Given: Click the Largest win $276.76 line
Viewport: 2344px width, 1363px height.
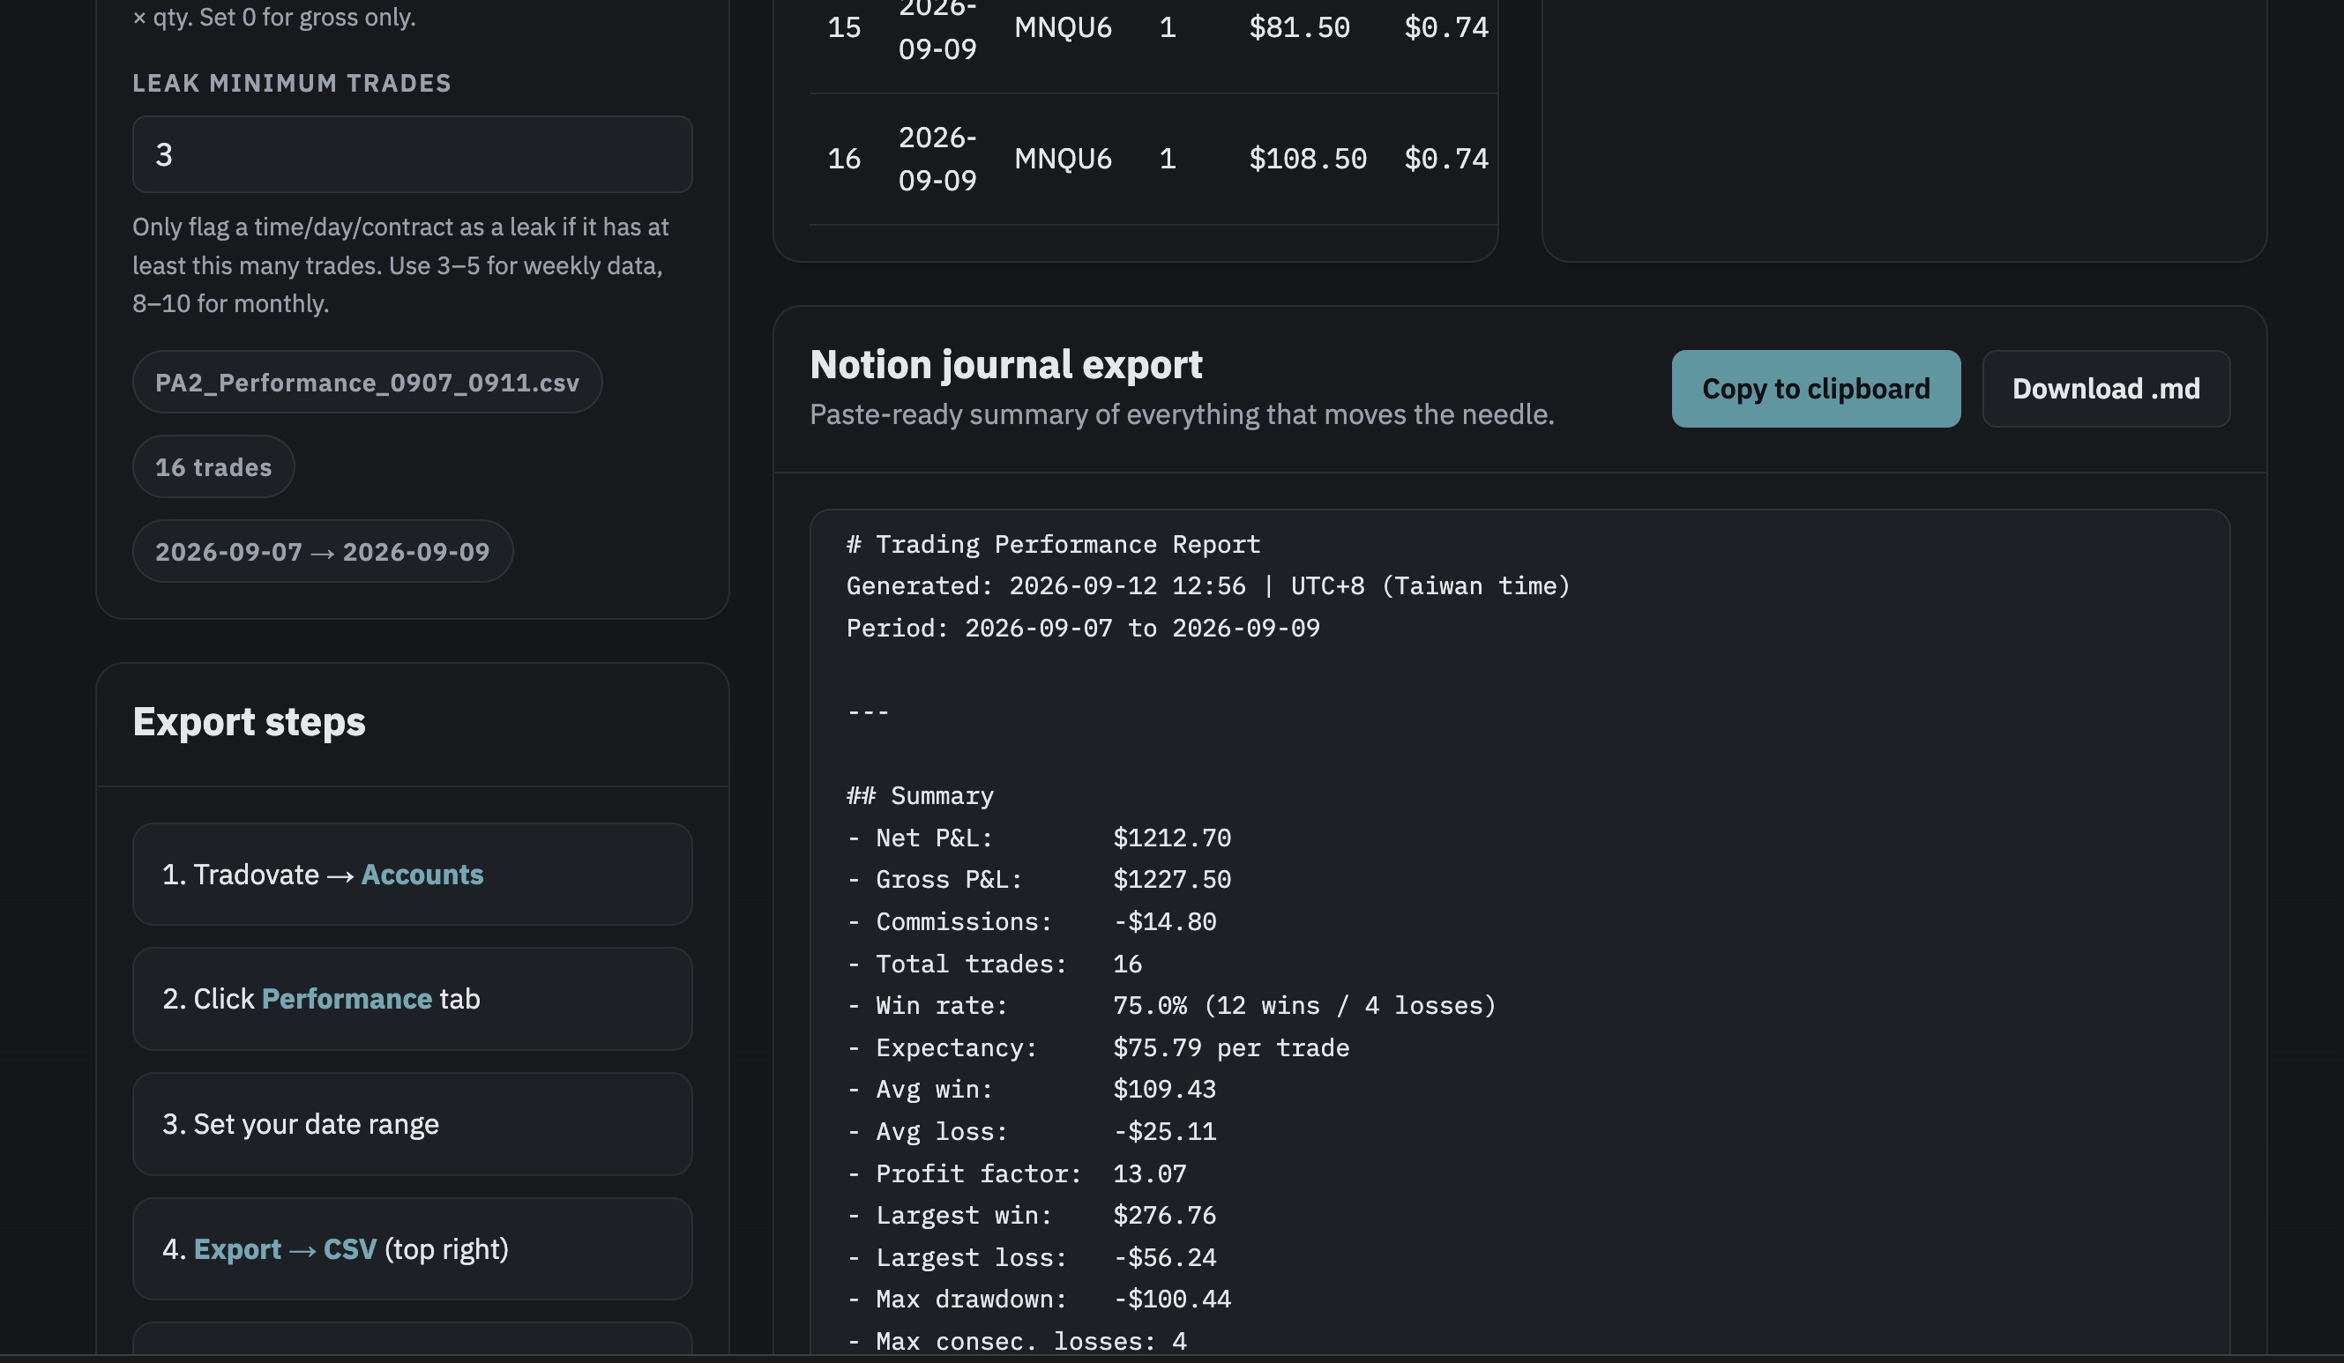Looking at the screenshot, I should pos(1031,1215).
